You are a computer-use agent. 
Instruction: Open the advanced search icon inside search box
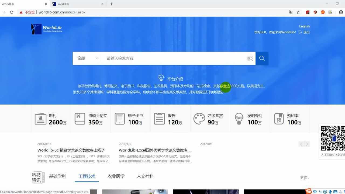tap(250, 58)
